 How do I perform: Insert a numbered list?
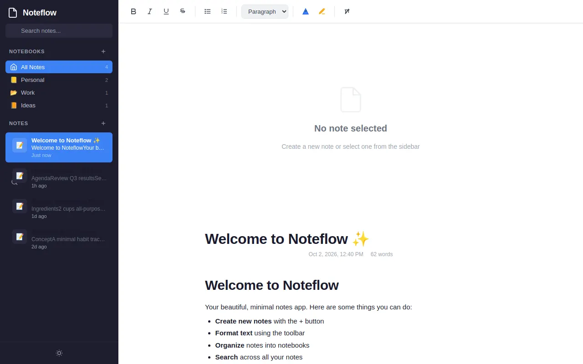pyautogui.click(x=224, y=11)
